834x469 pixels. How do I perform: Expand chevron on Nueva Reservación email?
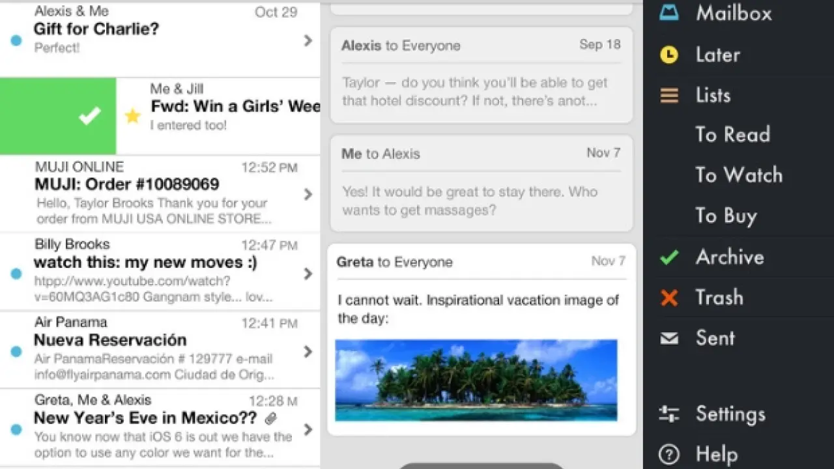pyautogui.click(x=308, y=352)
